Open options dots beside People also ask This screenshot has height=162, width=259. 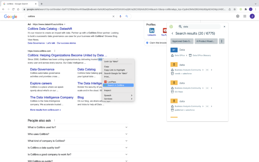click(54, 120)
